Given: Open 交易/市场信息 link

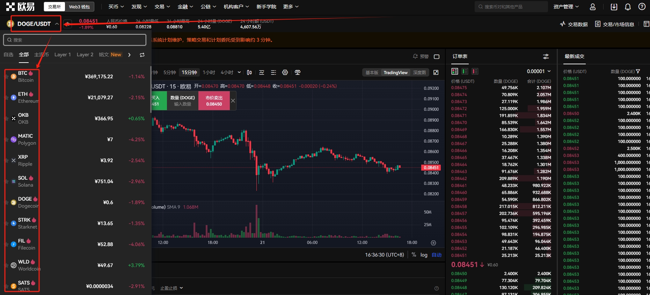Looking at the screenshot, I should 614,24.
